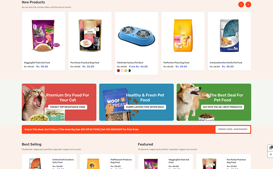The width and height of the screenshot is (273, 169).
Task: Pick the yellow color swatch
Action: pyautogui.click(x=126, y=70)
